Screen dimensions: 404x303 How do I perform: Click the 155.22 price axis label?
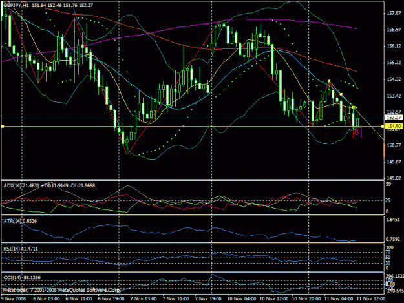coord(394,63)
